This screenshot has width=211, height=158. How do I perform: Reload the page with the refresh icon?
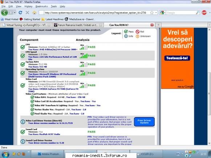(20, 13)
